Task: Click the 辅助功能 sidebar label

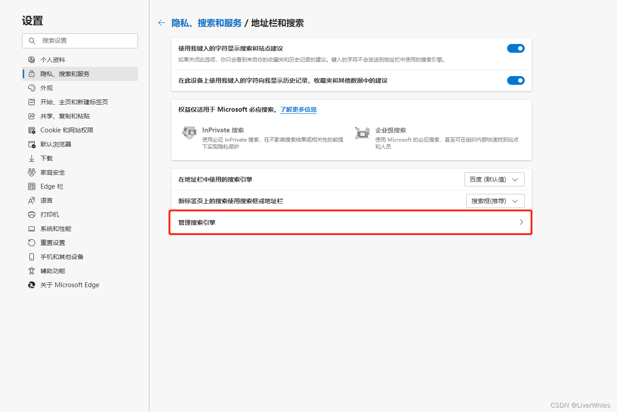Action: pos(53,271)
